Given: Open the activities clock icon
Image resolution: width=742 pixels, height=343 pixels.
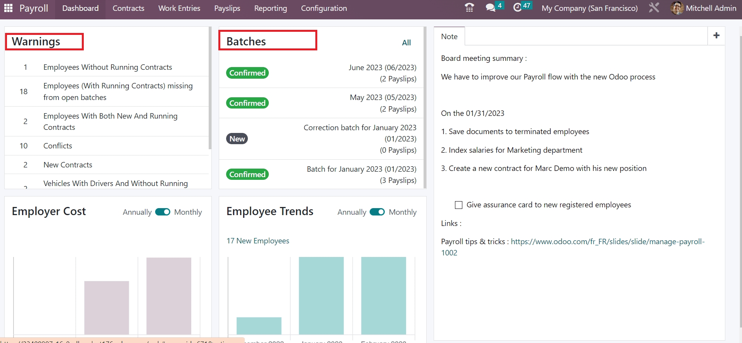Looking at the screenshot, I should click(x=517, y=8).
